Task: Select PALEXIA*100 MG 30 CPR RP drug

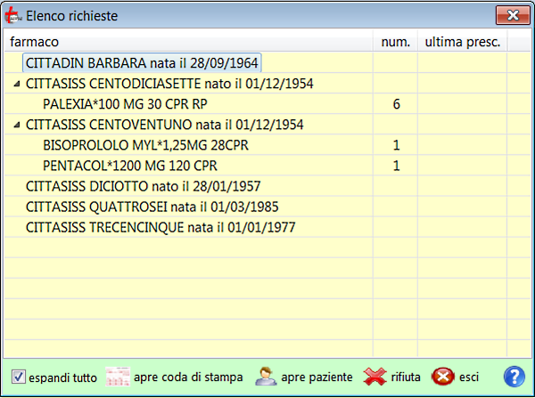Action: tap(123, 104)
